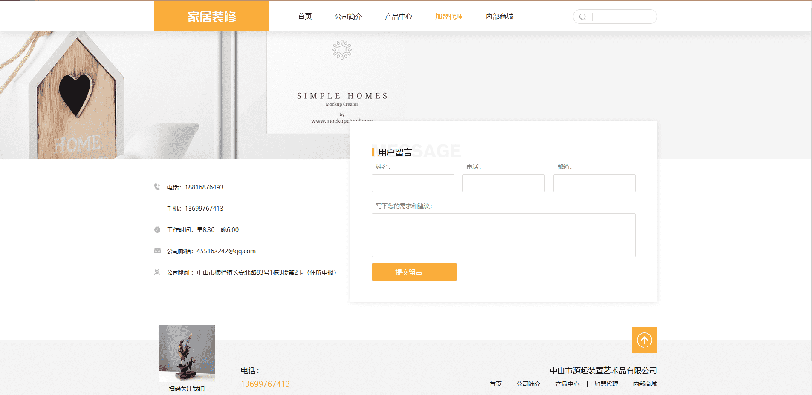Focus the 姓名 name input field

[x=413, y=183]
